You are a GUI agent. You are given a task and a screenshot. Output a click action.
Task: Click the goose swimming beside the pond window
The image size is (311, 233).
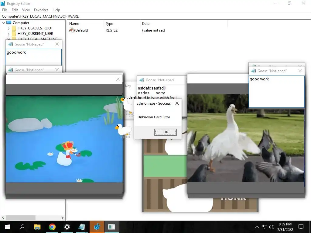pos(123,130)
